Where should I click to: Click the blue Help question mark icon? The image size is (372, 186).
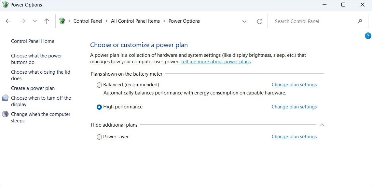click(x=368, y=36)
